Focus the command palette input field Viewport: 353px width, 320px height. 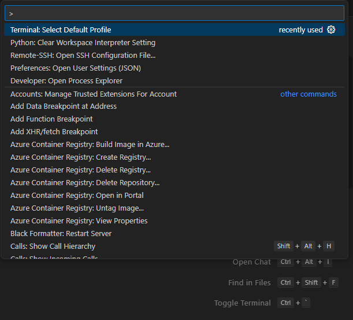[174, 13]
